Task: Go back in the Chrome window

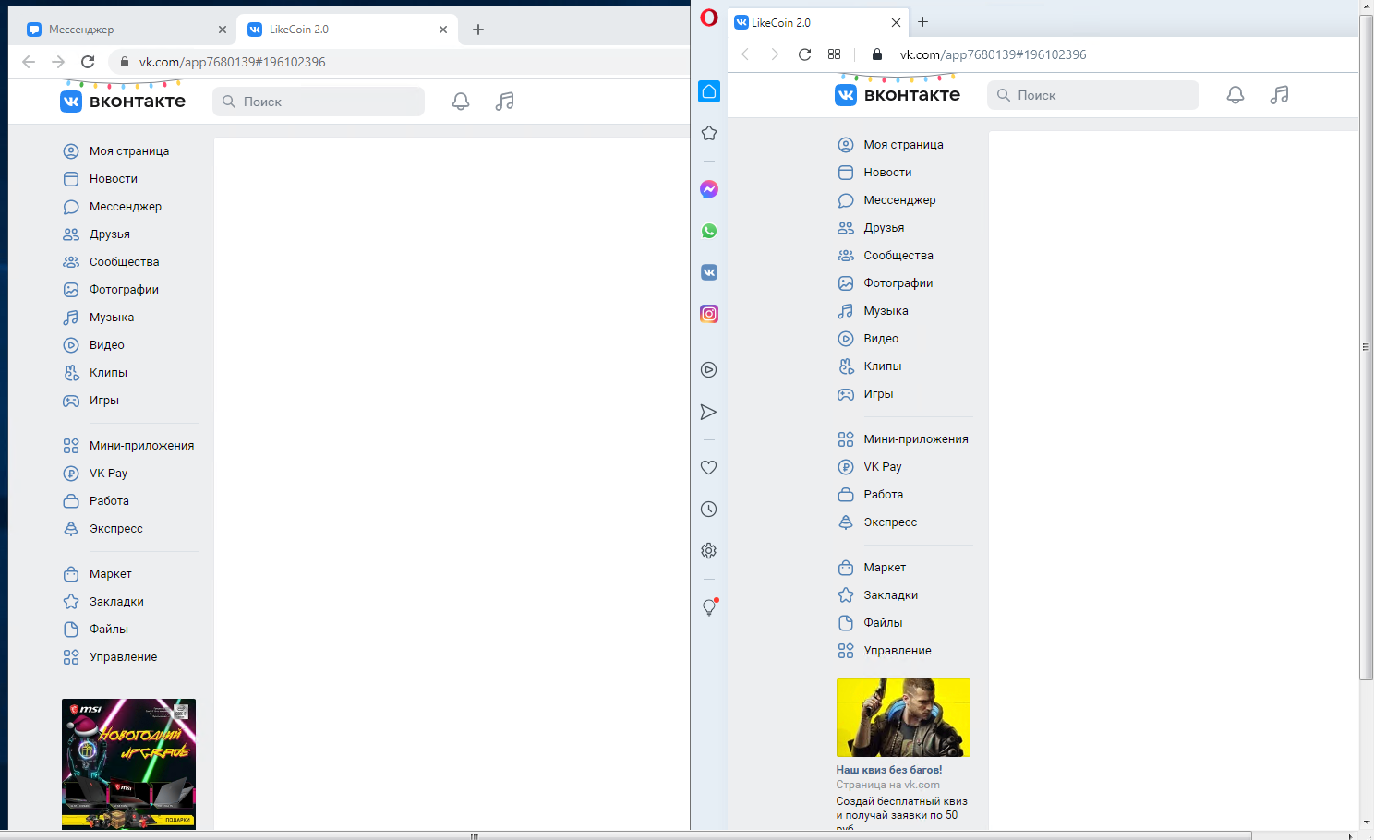Action: tap(29, 62)
